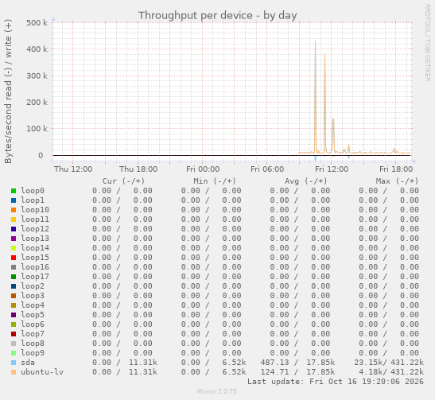Click the loop17 dark green legend swatch
The image size is (435, 400).
(14, 277)
